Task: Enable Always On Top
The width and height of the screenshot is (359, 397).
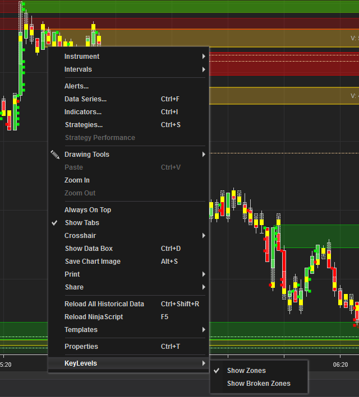Action: tap(88, 210)
